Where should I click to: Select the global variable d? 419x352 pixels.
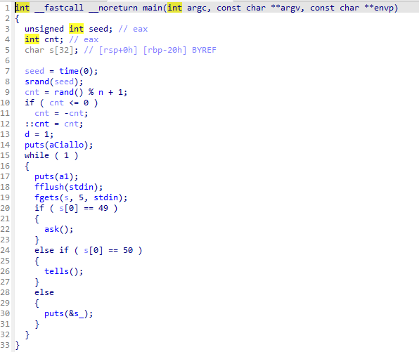pos(27,134)
